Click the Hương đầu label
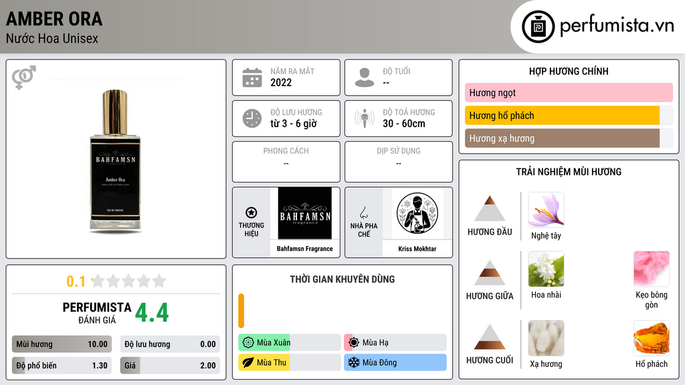Viewport: 685px width, 385px height. (490, 232)
